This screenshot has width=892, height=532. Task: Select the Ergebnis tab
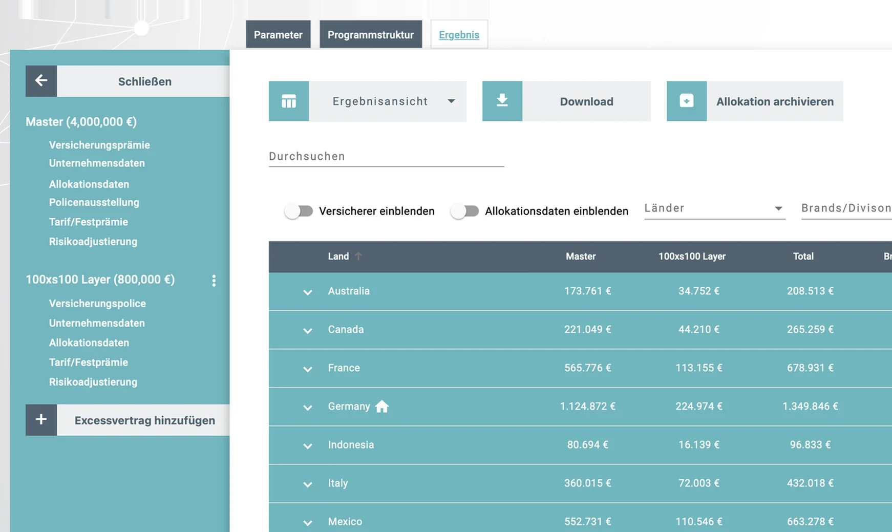pyautogui.click(x=459, y=34)
